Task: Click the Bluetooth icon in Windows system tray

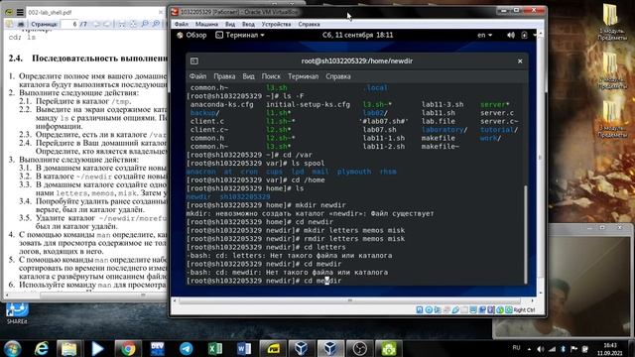Action: (x=564, y=349)
